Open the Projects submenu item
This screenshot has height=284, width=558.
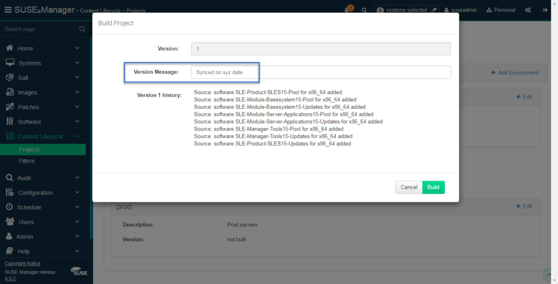tap(43, 150)
